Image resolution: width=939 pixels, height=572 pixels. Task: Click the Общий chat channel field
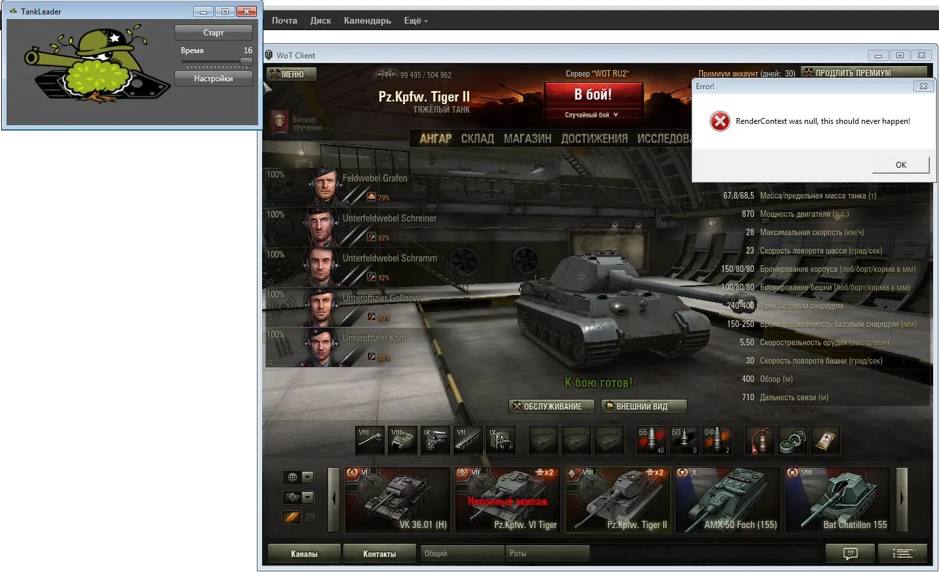pos(461,554)
